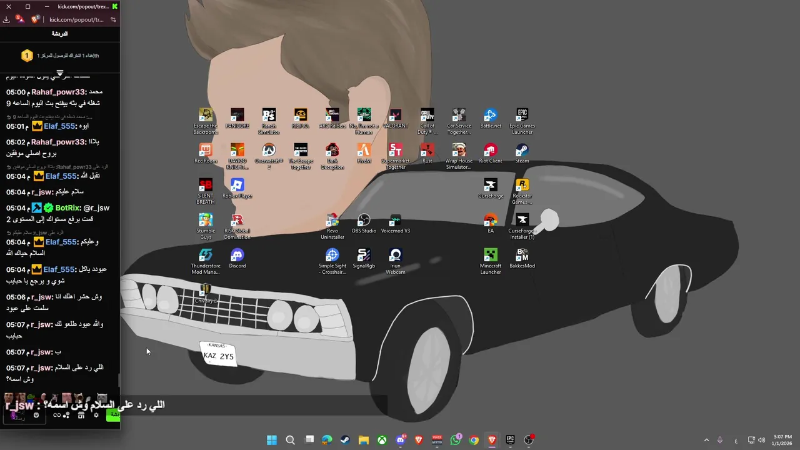800x450 pixels.
Task: Select the Iriun Webcam desktop icon
Action: 396,261
